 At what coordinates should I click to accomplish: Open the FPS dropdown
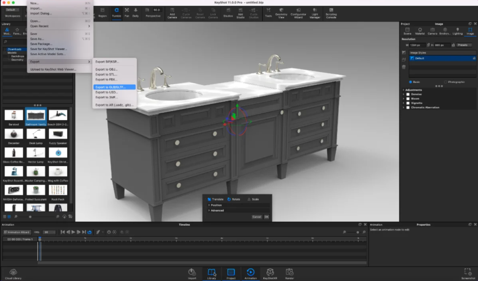point(49,232)
